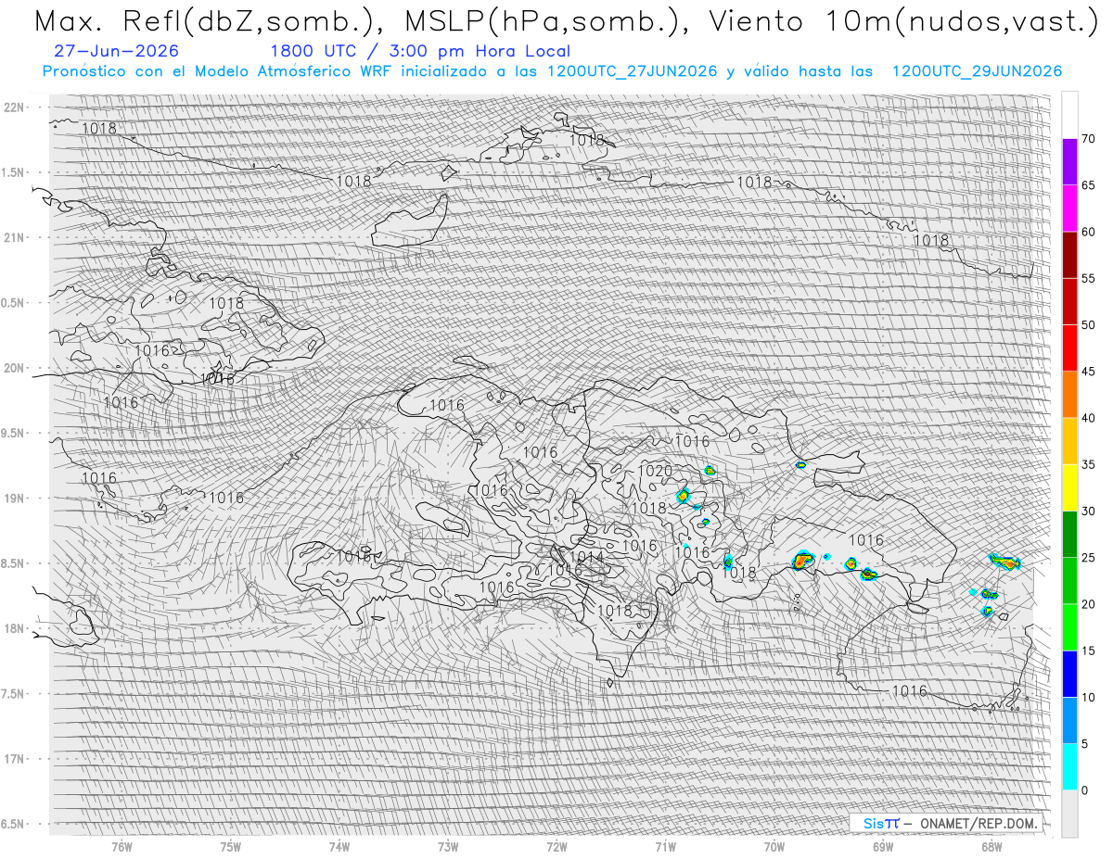
Task: Click the '21N' latitude axis label
Action: click(x=15, y=237)
